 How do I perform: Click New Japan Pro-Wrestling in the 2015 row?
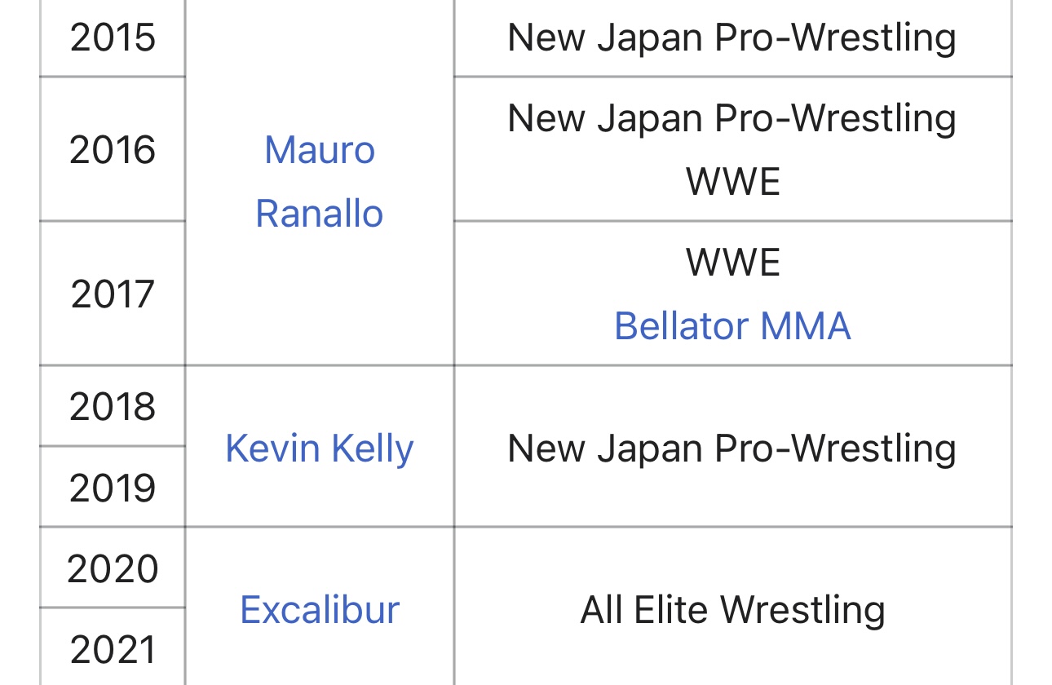pos(732,38)
